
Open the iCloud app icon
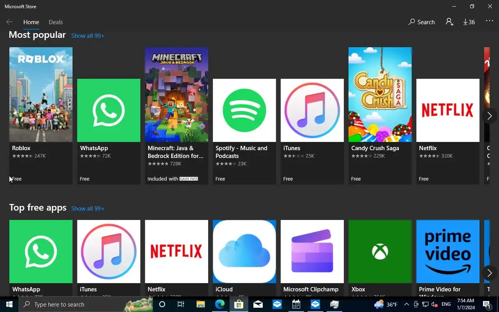click(x=244, y=252)
